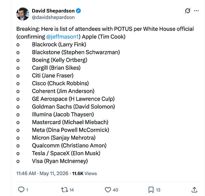The width and height of the screenshot is (205, 196).
Task: Click the David Shepardson display name
Action: [53, 11]
